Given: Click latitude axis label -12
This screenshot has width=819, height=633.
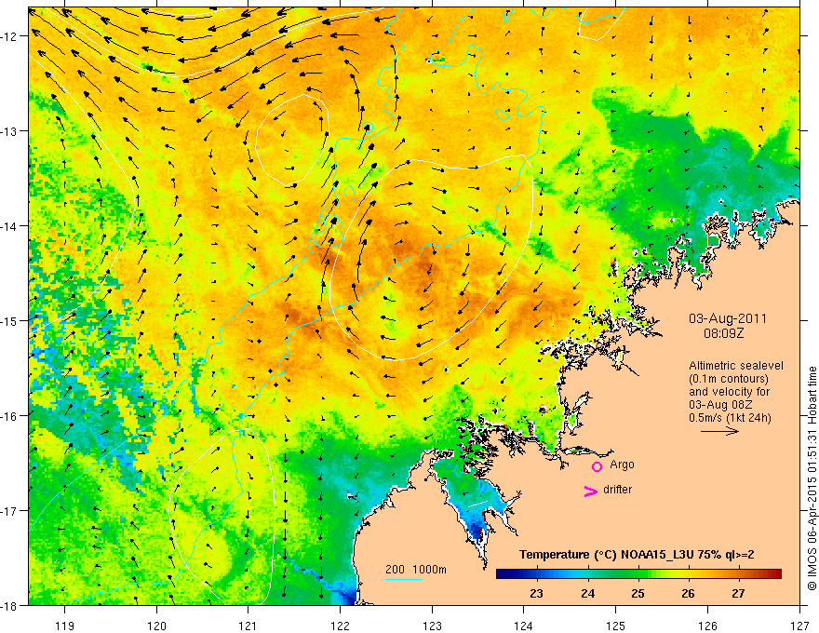Looking at the screenshot, I should pyautogui.click(x=9, y=36).
